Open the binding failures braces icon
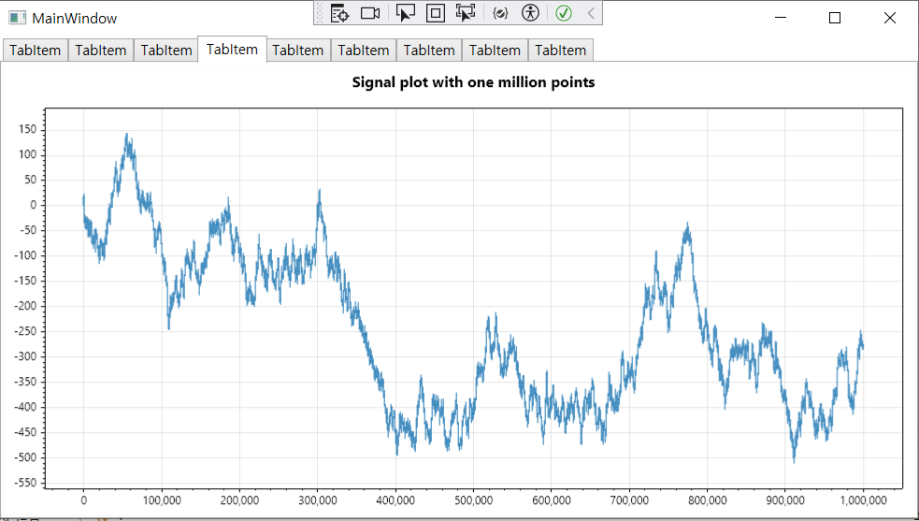The height and width of the screenshot is (521, 919). pyautogui.click(x=500, y=13)
